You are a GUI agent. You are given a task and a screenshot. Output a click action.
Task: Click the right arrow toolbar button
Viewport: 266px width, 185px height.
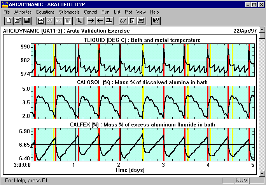click(91, 21)
